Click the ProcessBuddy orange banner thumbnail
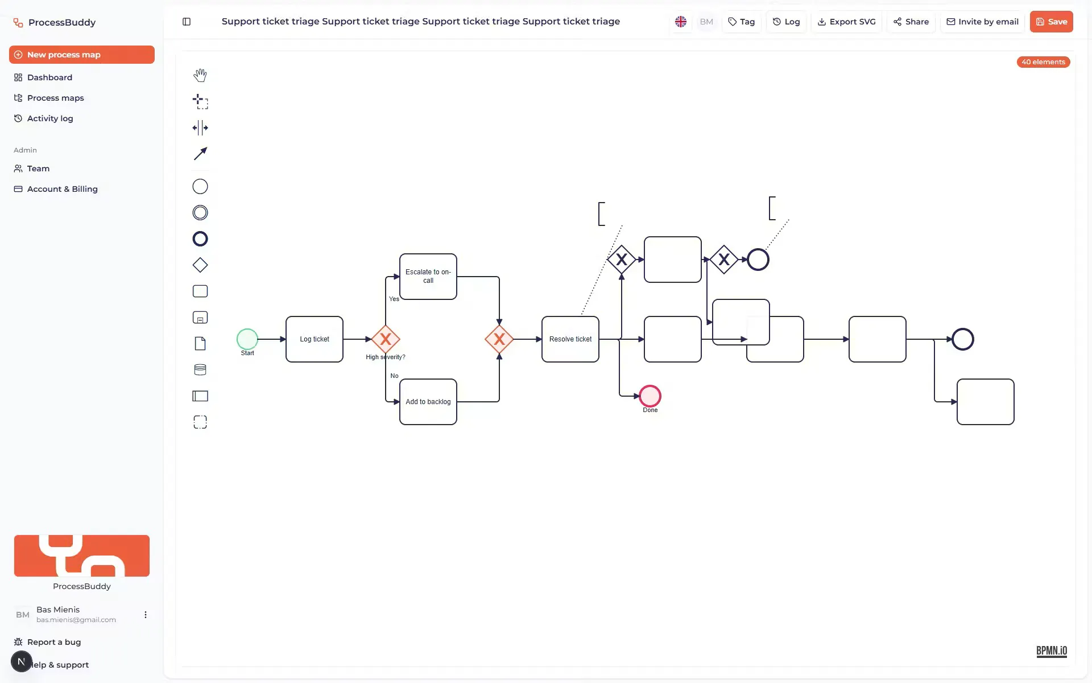1092x683 pixels. tap(82, 556)
